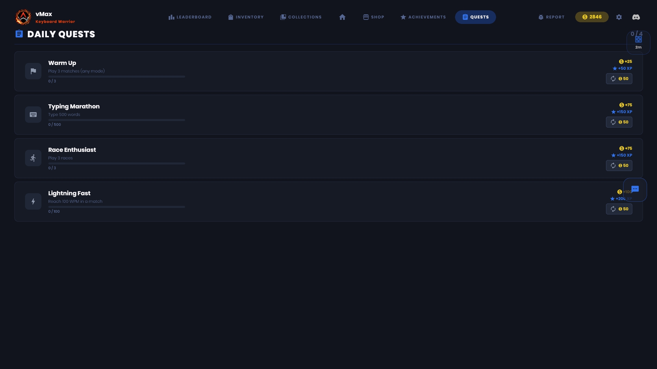This screenshot has height=369, width=657.
Task: Select the Quests tab
Action: click(475, 17)
